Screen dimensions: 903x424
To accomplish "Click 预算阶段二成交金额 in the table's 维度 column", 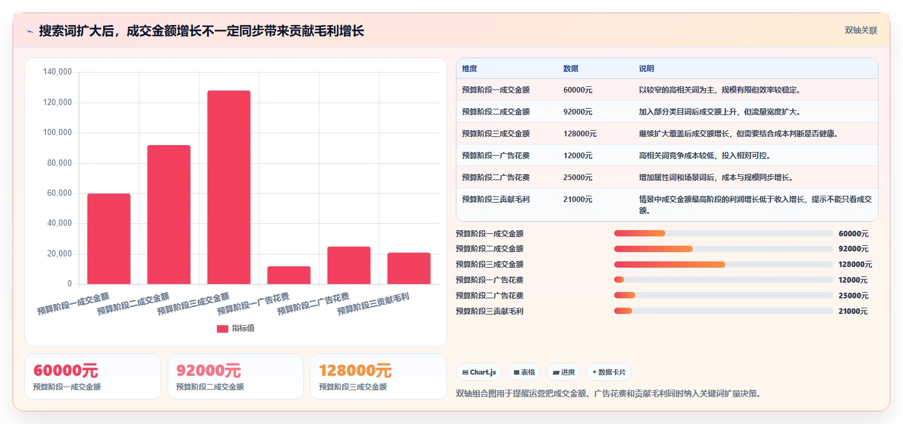I will 496,112.
